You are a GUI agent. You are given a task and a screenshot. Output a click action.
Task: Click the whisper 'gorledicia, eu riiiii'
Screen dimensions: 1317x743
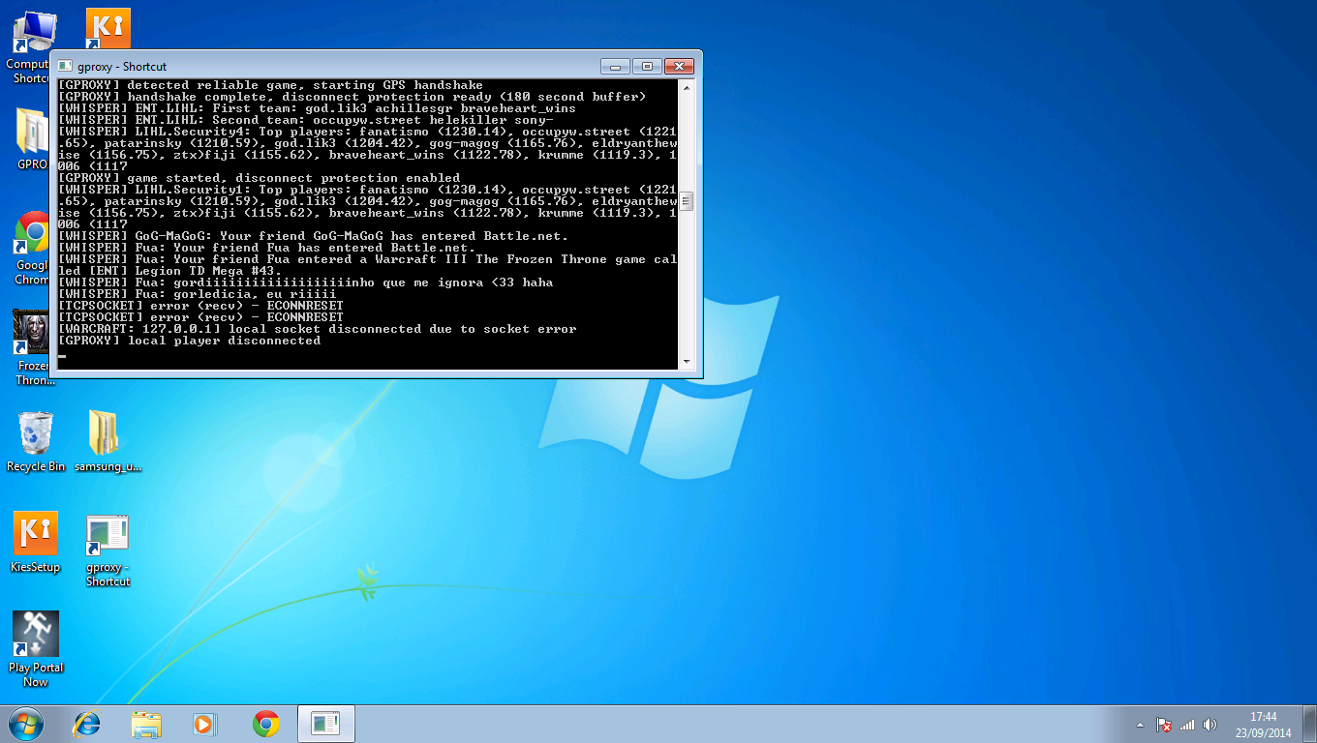pyautogui.click(x=198, y=294)
